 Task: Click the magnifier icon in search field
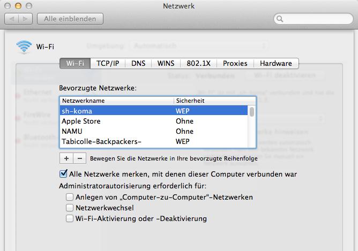click(x=280, y=19)
